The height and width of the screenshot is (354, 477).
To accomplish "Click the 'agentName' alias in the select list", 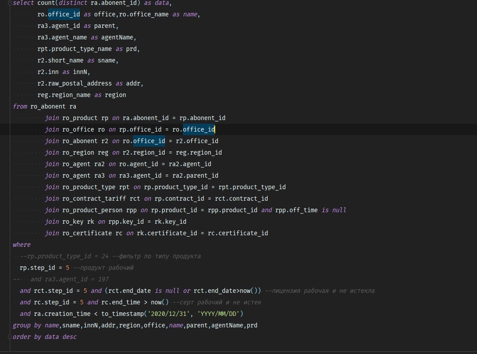I will [x=117, y=37].
